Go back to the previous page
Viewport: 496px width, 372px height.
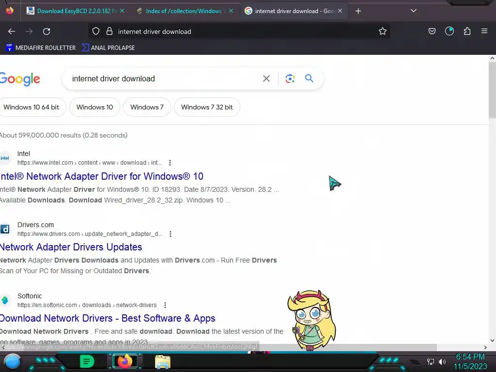pos(12,31)
